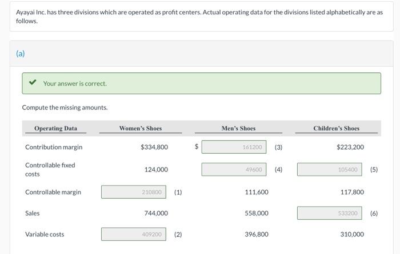400x254 pixels.
Task: Click the Women's Shoes column header
Action: [x=141, y=128]
